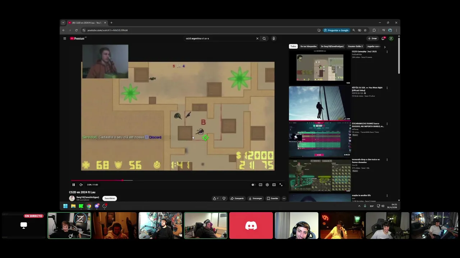Go to YouTube Premium home logo
The image size is (460, 258).
pyautogui.click(x=78, y=38)
